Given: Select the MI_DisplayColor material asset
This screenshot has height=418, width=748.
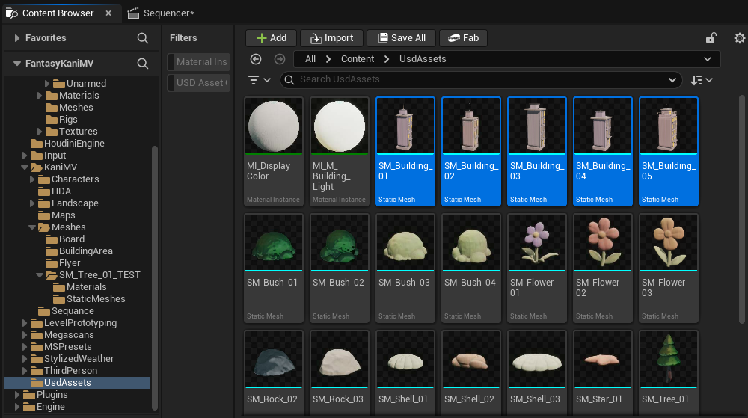Looking at the screenshot, I should [x=274, y=152].
